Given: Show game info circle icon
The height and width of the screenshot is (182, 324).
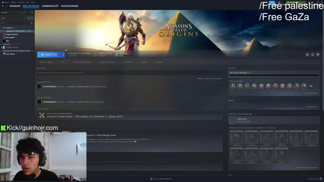Looking at the screenshot, I should click(x=313, y=55).
